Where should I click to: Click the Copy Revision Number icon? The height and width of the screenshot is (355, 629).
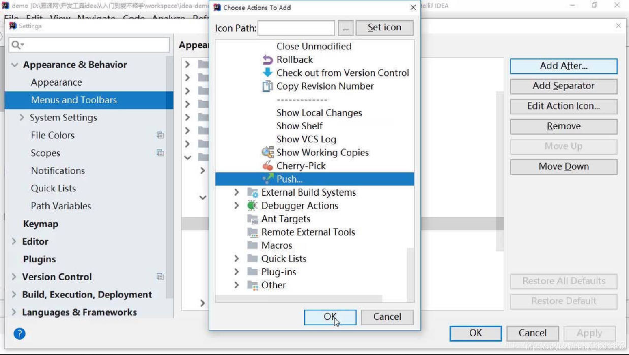267,86
